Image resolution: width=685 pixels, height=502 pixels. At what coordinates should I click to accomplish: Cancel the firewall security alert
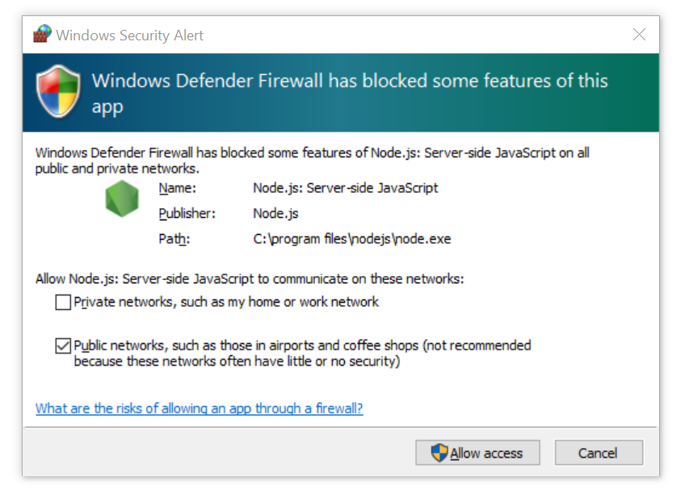[599, 453]
